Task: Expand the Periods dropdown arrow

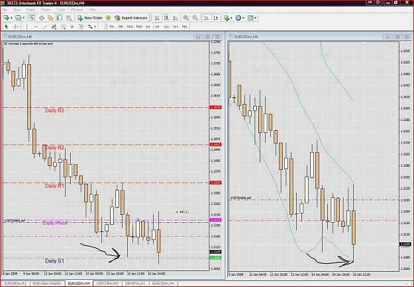Action: [243, 18]
